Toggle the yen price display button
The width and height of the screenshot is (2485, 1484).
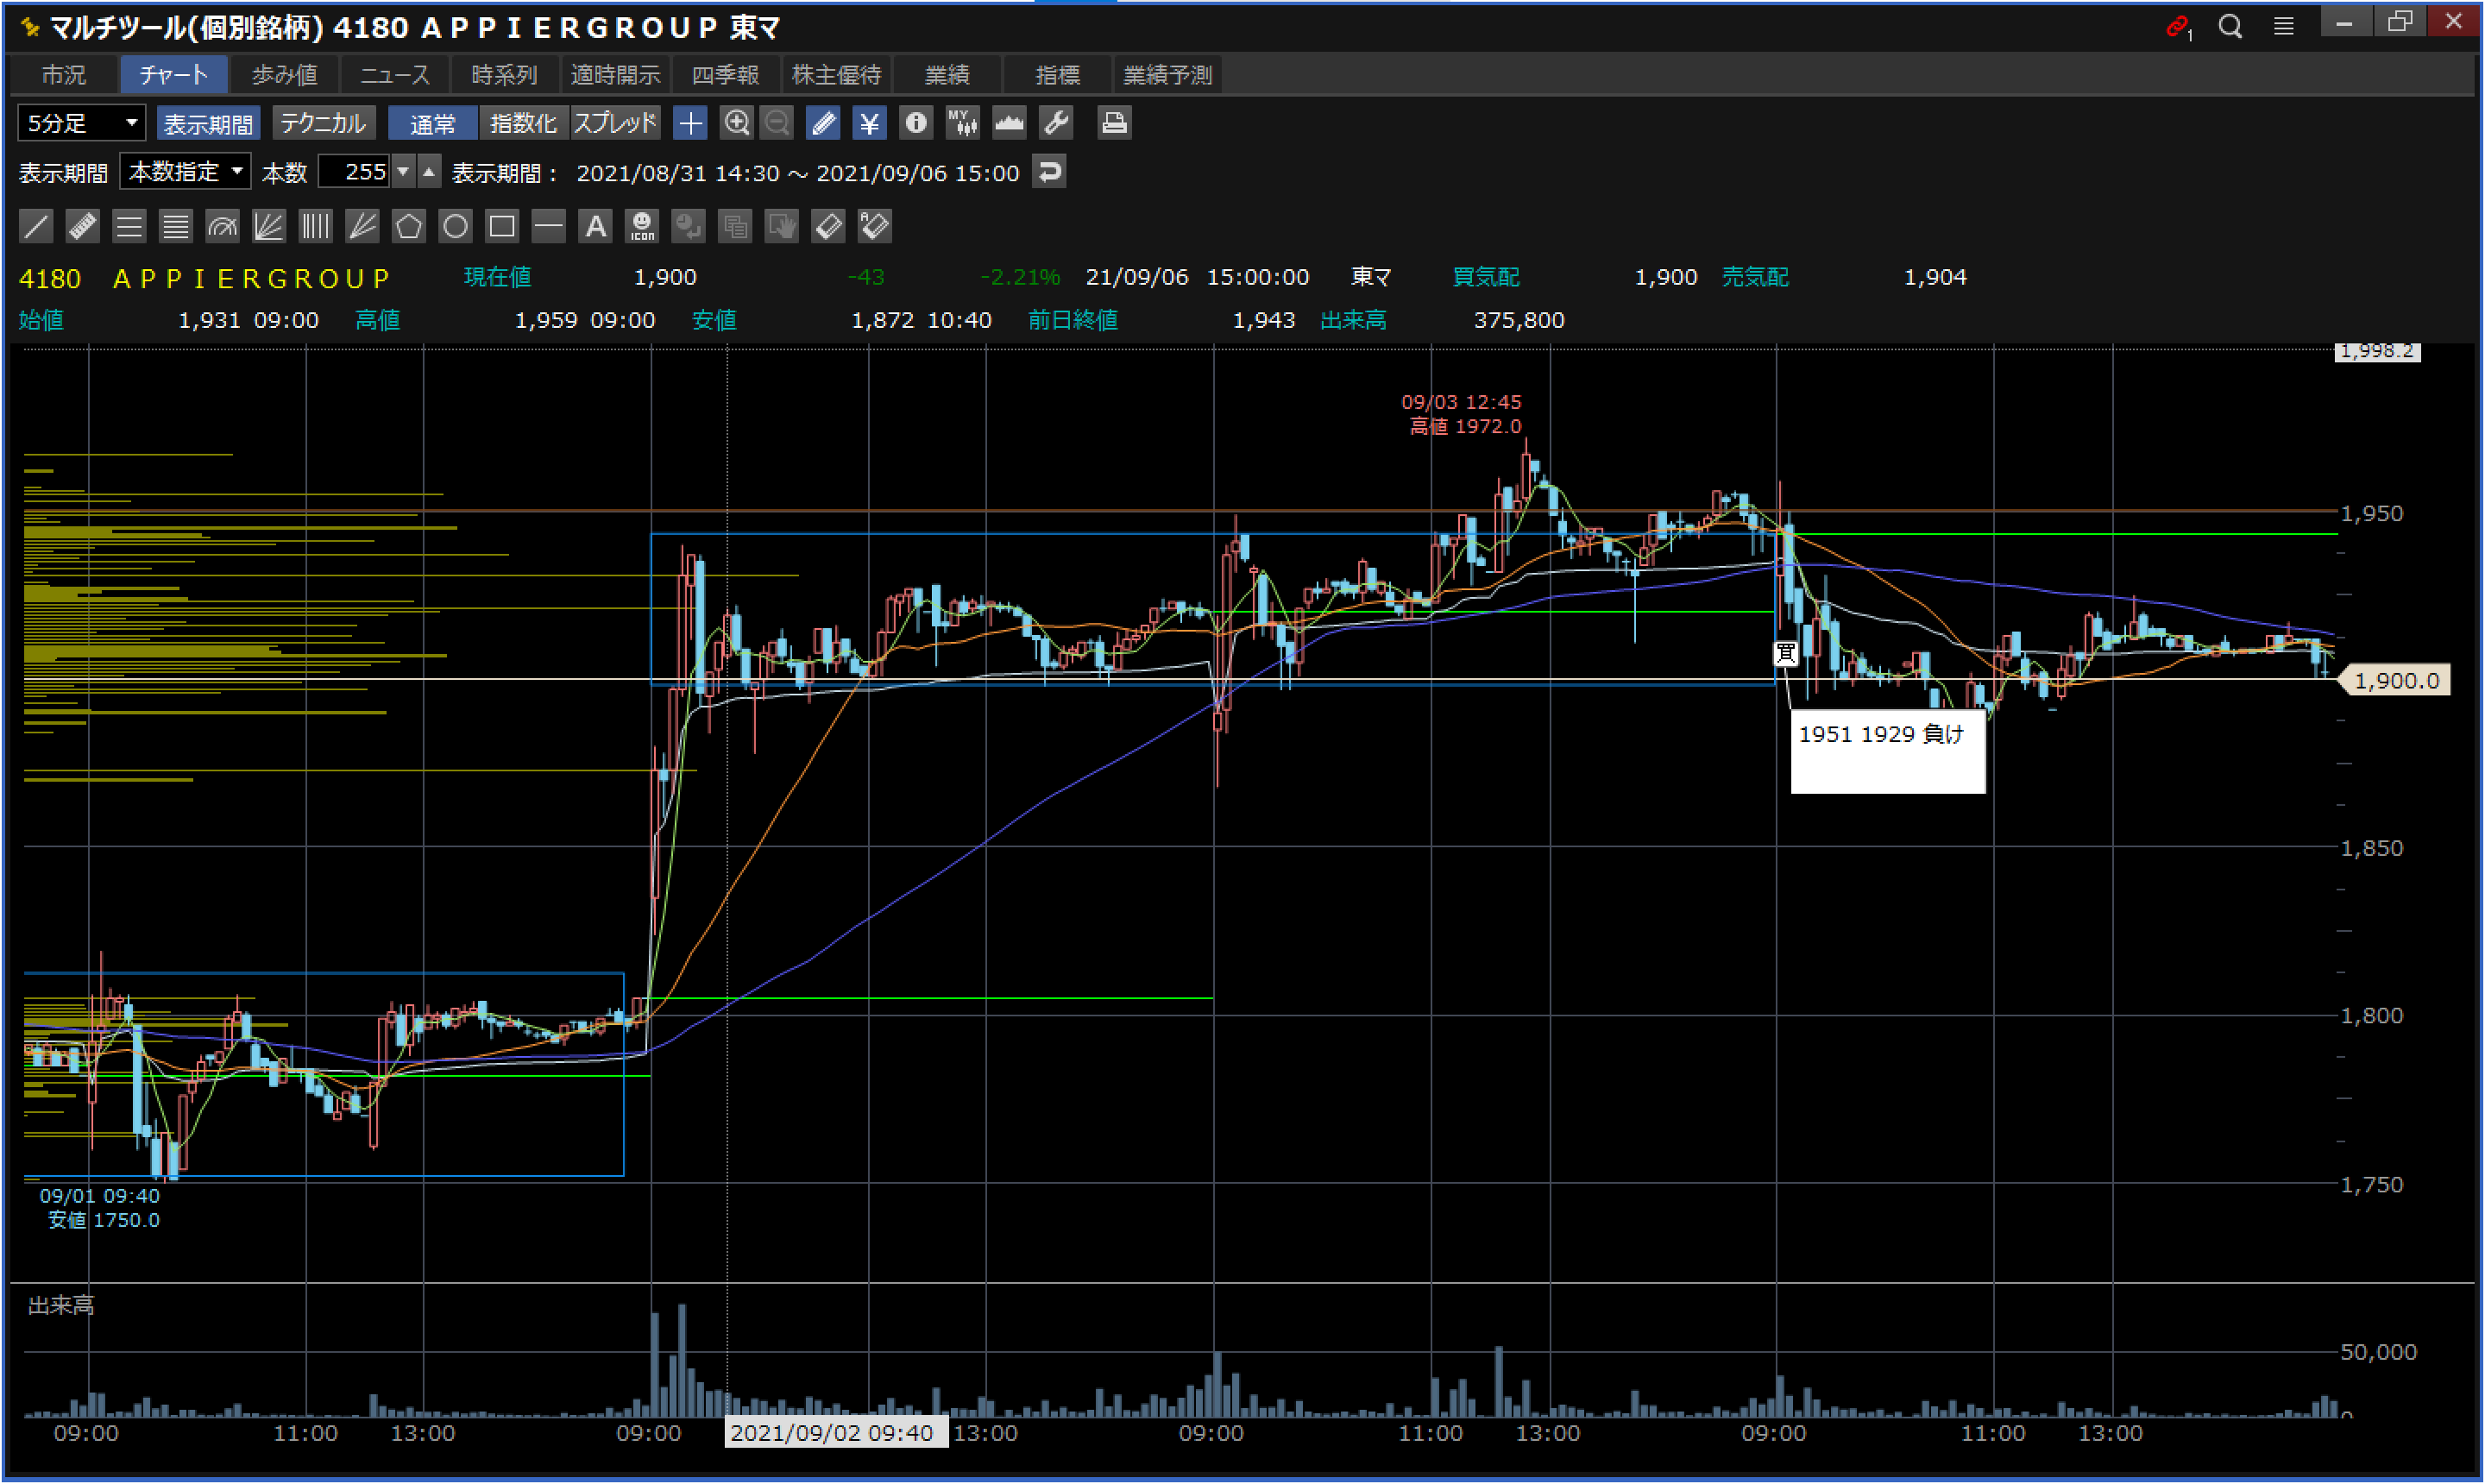click(869, 123)
